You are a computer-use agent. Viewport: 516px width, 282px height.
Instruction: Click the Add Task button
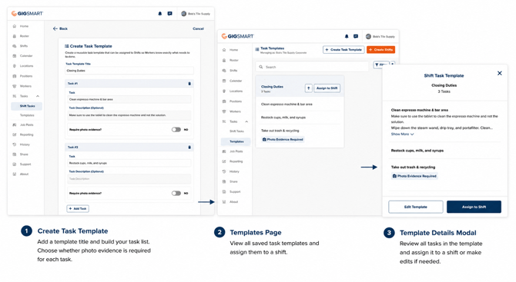pos(78,209)
